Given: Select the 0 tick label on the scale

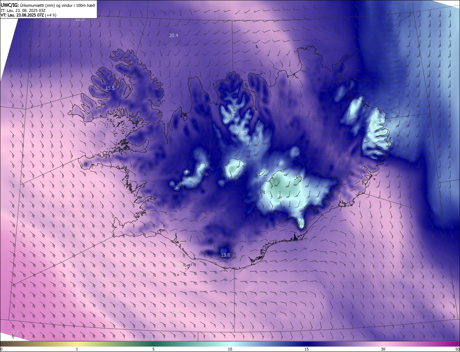Looking at the screenshot, I should coord(1,349).
